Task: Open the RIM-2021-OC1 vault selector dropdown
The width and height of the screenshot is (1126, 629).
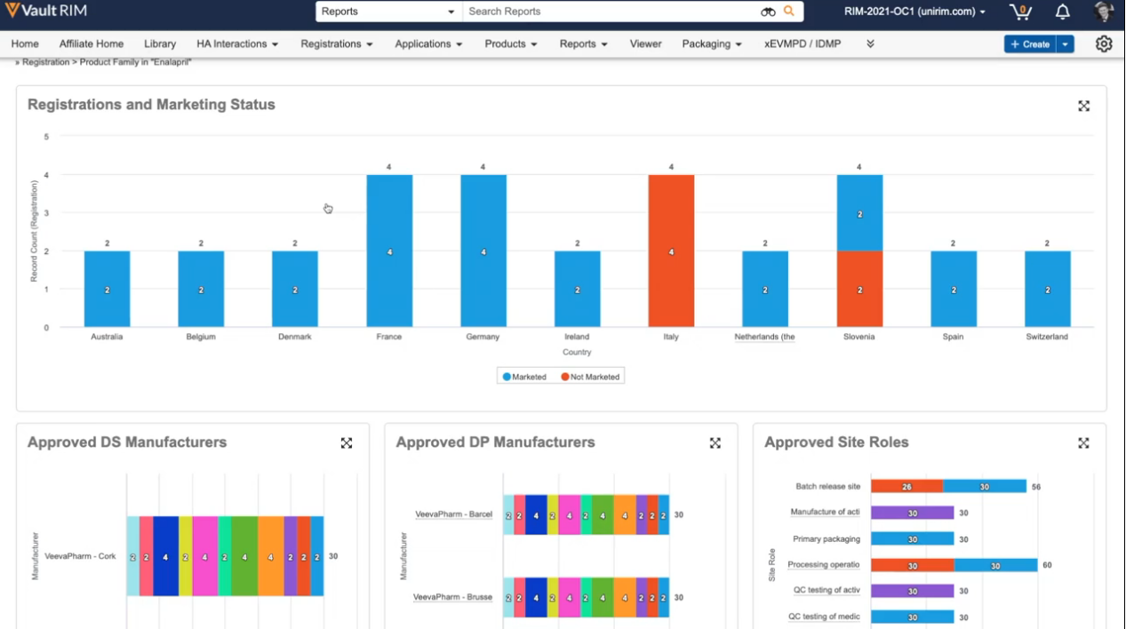Action: 914,12
